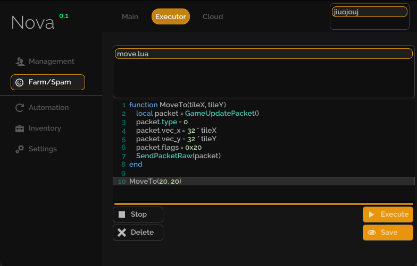Open the Cloud tab

(213, 17)
